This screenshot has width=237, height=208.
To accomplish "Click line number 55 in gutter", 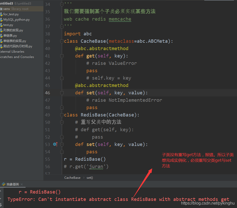I will [x=48, y=159].
